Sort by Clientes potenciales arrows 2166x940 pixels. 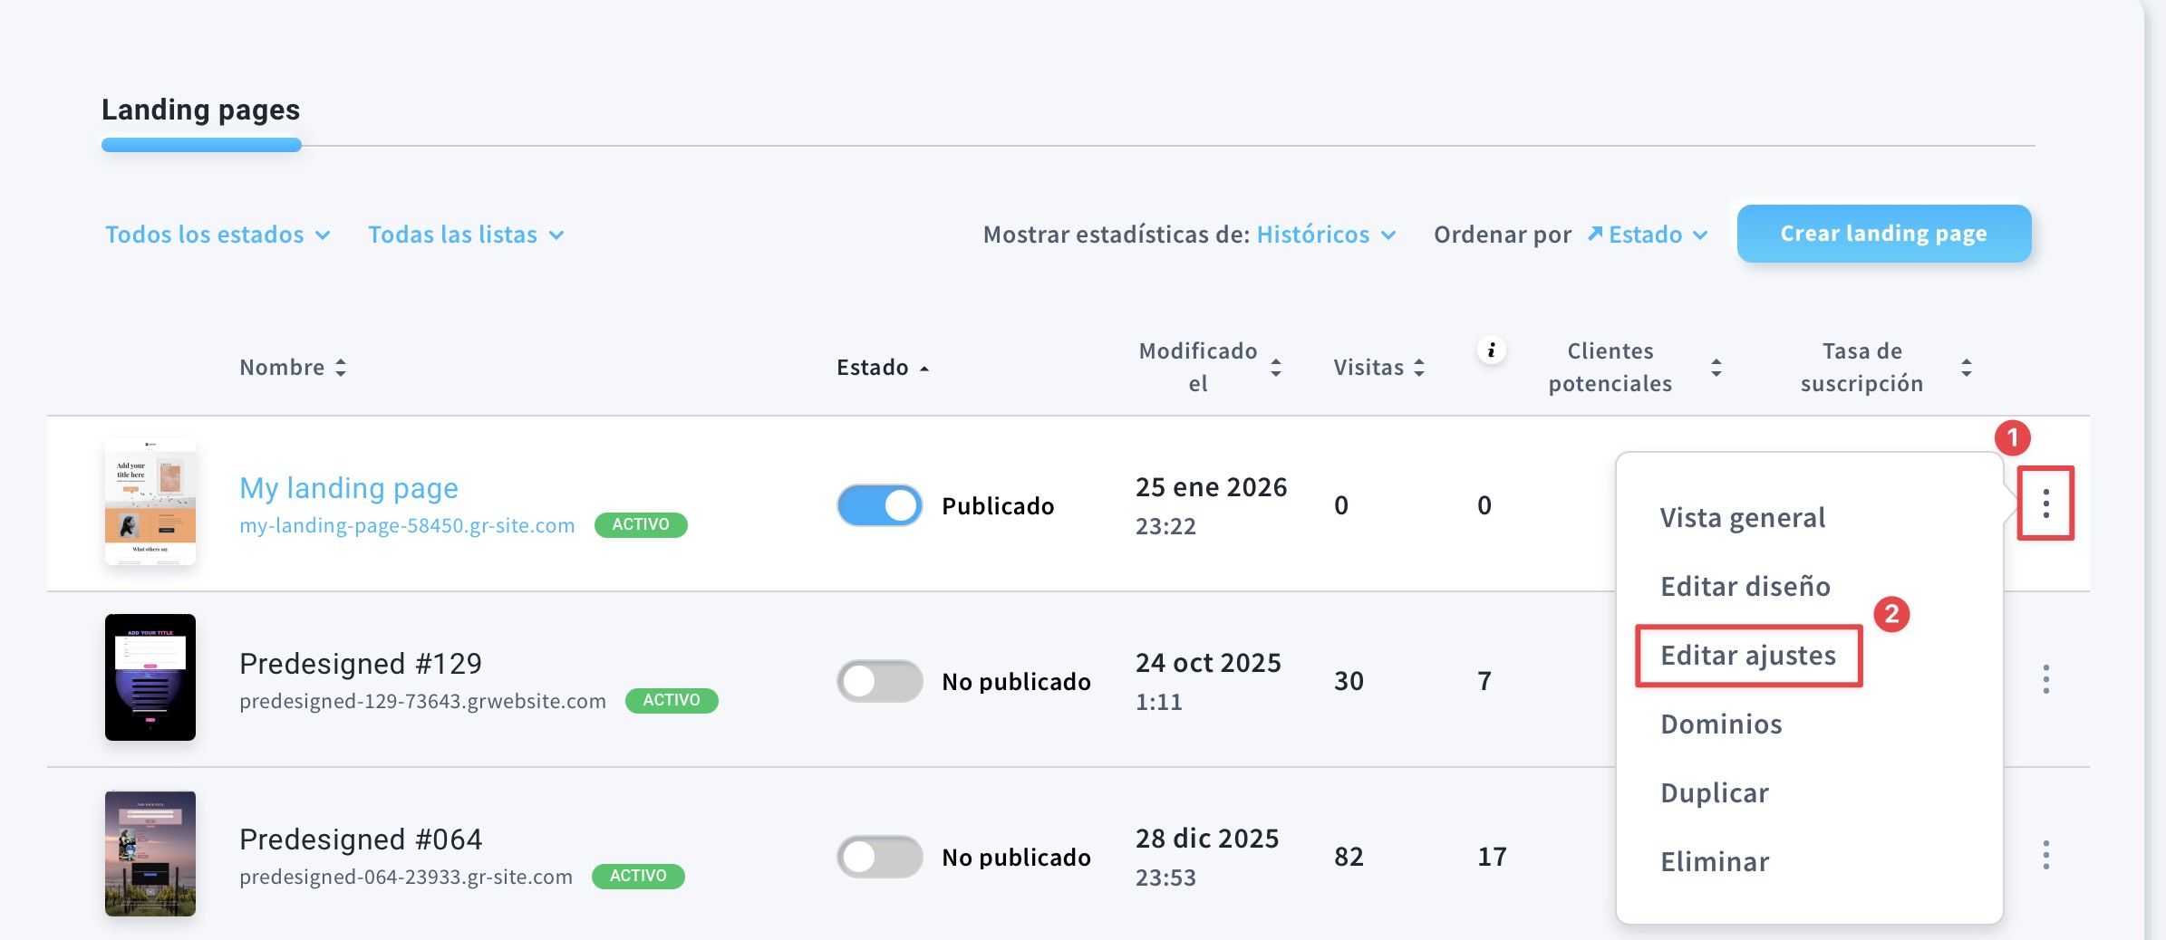(x=1716, y=368)
